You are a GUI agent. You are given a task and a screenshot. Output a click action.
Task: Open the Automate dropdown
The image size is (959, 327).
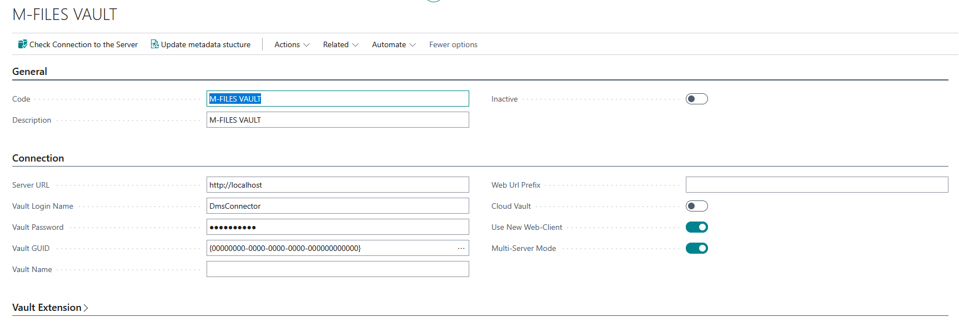394,44
